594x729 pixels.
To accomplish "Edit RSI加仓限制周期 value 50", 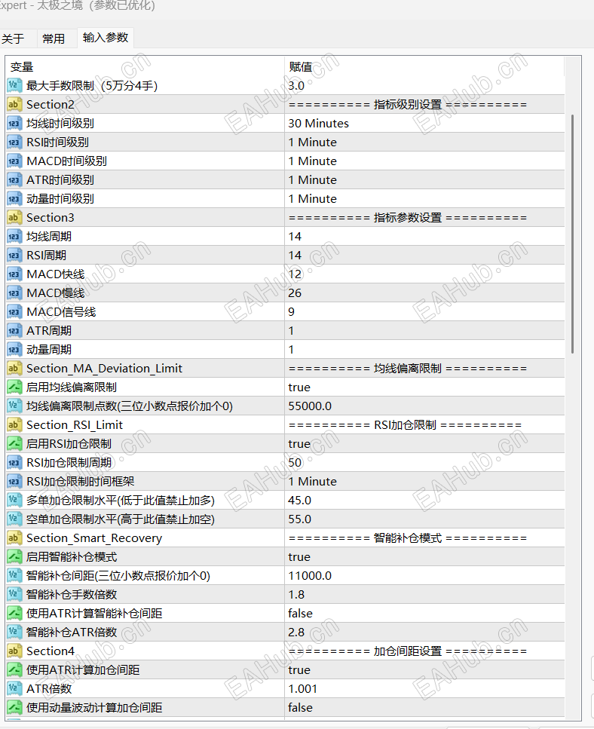I will click(x=424, y=462).
